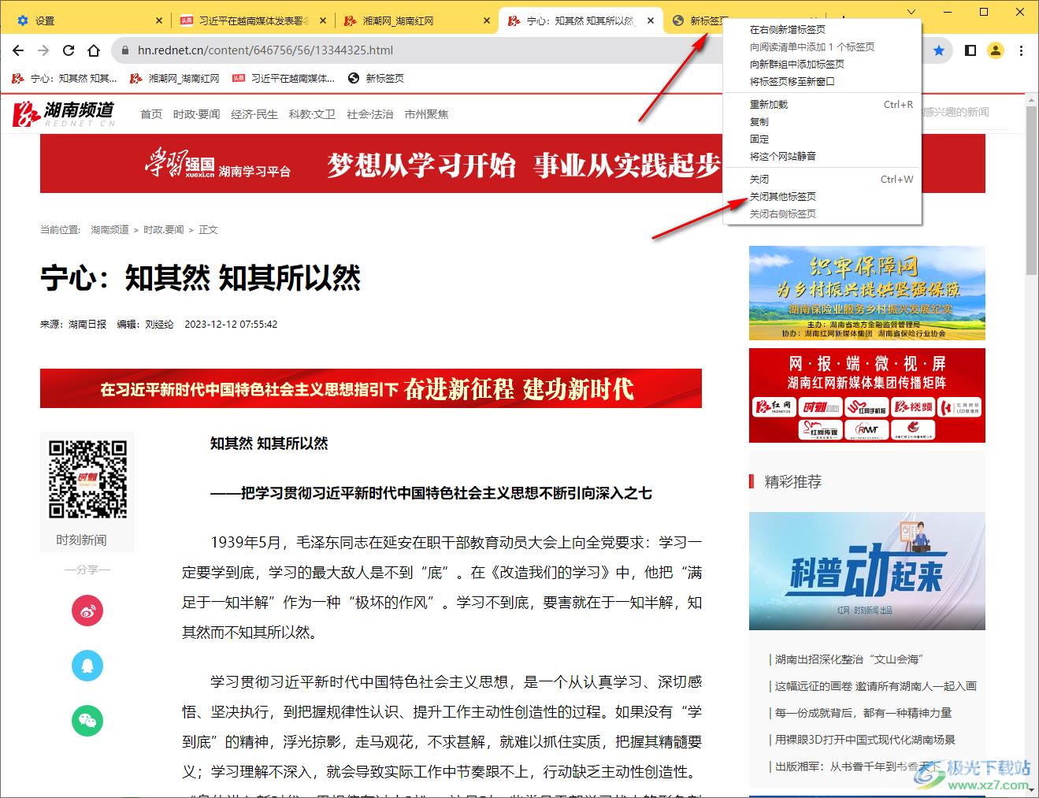The height and width of the screenshot is (798, 1039).
Task: Share article via Weibo icon
Action: point(87,611)
